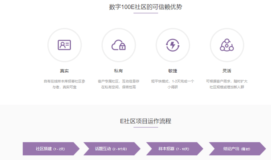Select the 话题互动 (2-6个月) process step

point(112,149)
